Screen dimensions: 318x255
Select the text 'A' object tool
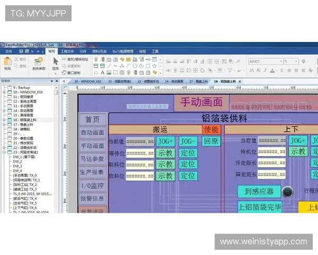pyautogui.click(x=102, y=72)
